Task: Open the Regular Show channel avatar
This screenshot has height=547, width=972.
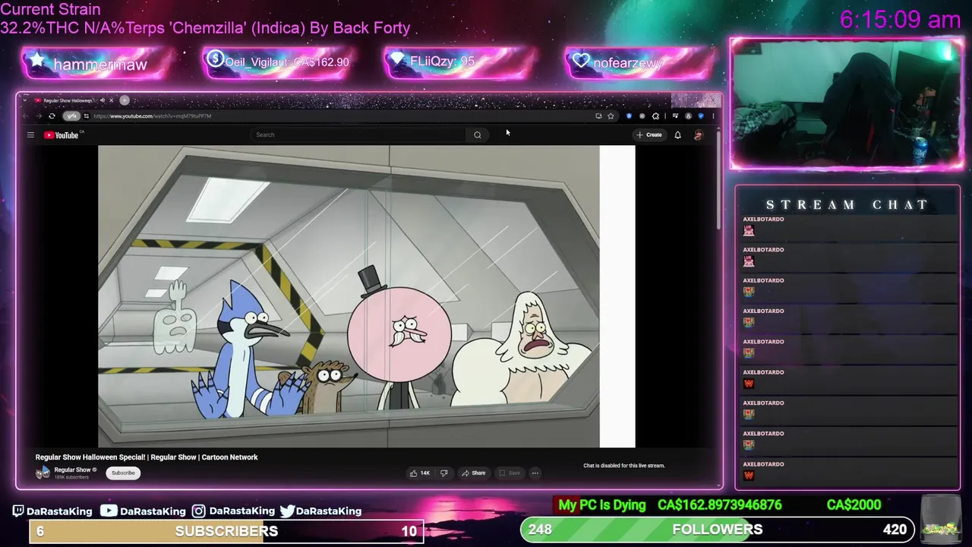Action: [43, 473]
